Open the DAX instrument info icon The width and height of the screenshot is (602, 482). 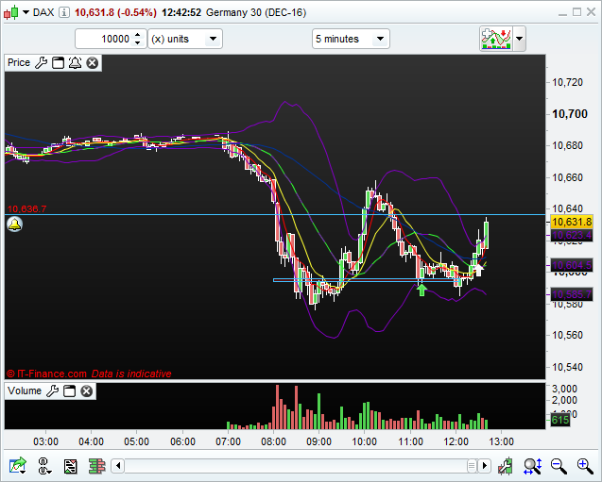(x=64, y=12)
